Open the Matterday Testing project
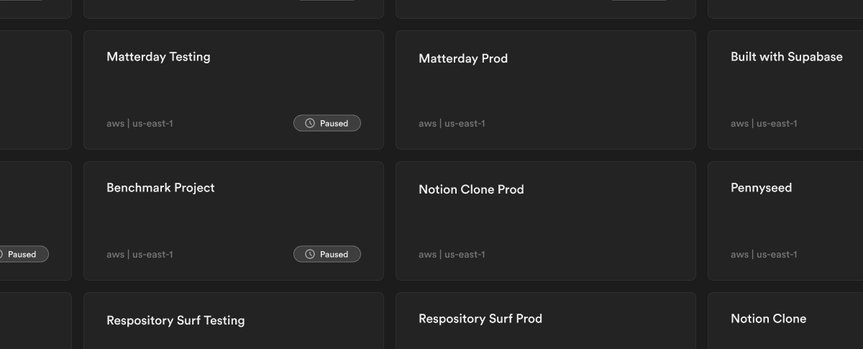 tap(158, 57)
